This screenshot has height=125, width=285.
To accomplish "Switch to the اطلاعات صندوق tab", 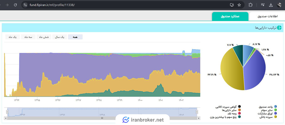I will coord(268,16).
